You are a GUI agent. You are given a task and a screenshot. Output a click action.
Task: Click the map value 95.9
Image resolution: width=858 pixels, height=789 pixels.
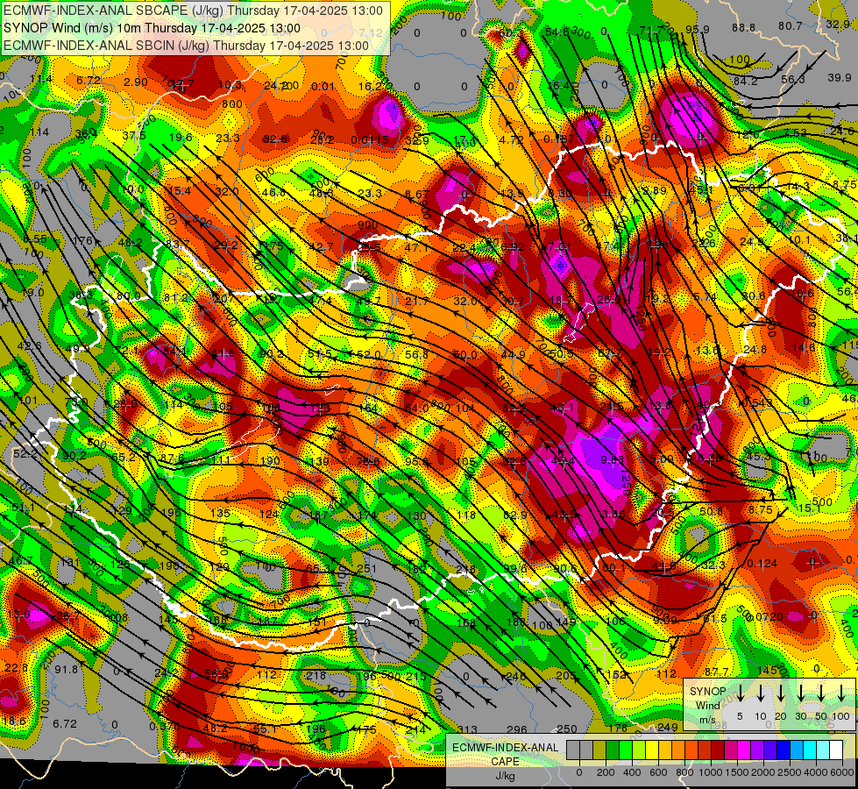(x=698, y=30)
